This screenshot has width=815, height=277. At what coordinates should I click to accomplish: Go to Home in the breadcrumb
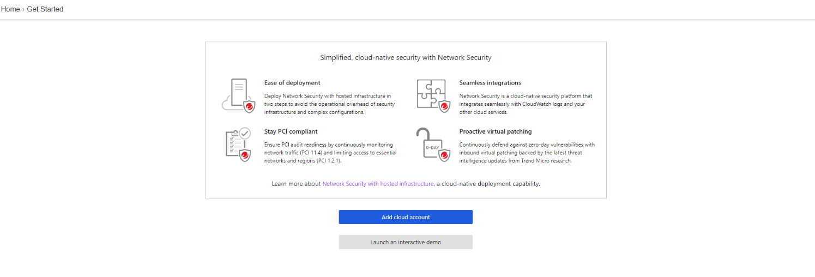[10, 9]
